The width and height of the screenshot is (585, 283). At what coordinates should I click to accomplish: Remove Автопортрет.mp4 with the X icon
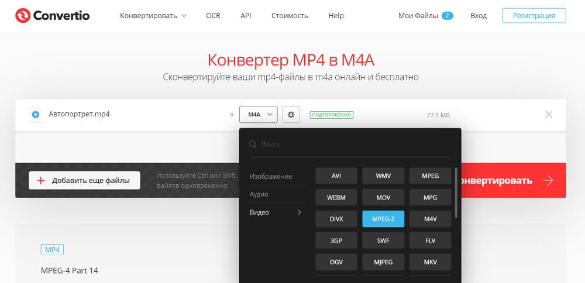pos(549,115)
